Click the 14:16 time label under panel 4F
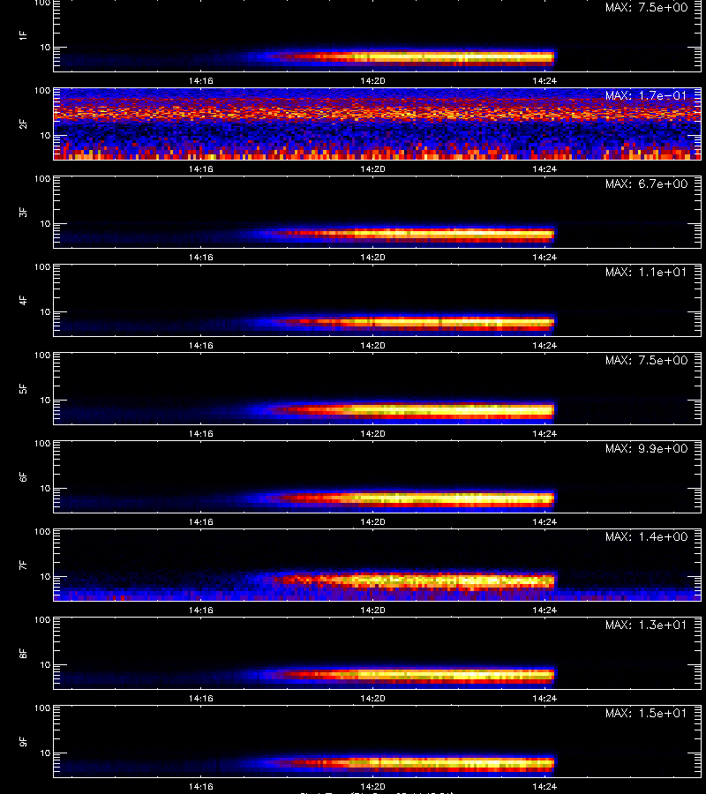The width and height of the screenshot is (706, 794). (200, 345)
